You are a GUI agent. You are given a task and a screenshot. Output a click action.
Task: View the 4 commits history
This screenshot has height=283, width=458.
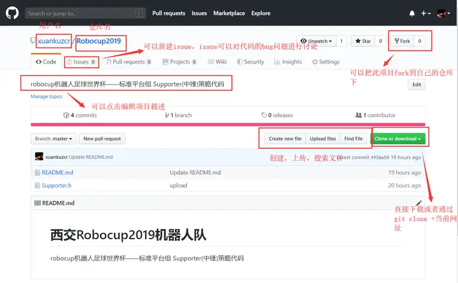click(x=80, y=115)
